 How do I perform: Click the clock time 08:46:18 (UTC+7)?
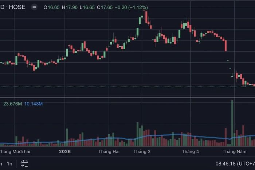point(235,163)
